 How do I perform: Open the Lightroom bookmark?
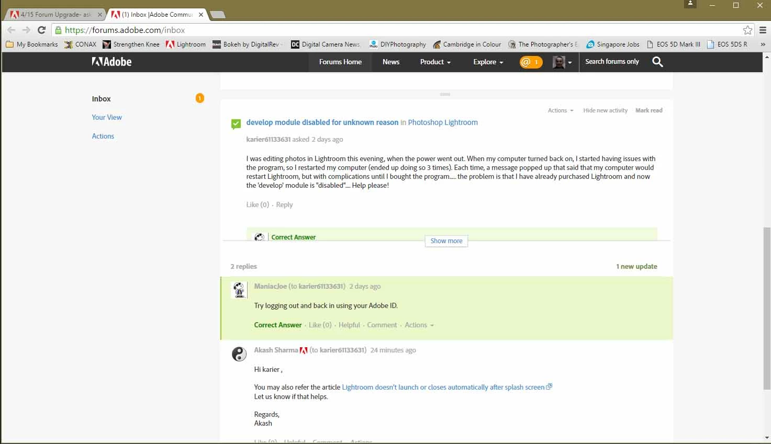coord(186,44)
